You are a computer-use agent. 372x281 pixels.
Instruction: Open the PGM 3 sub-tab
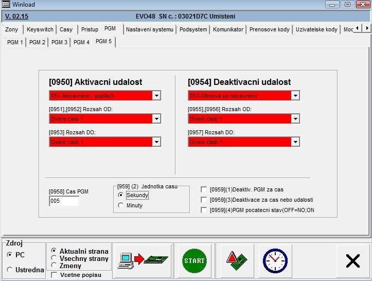pos(59,42)
